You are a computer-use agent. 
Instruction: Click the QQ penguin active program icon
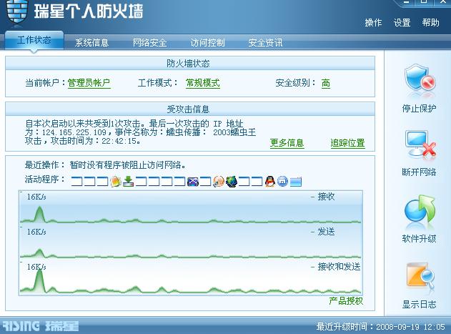tap(269, 182)
